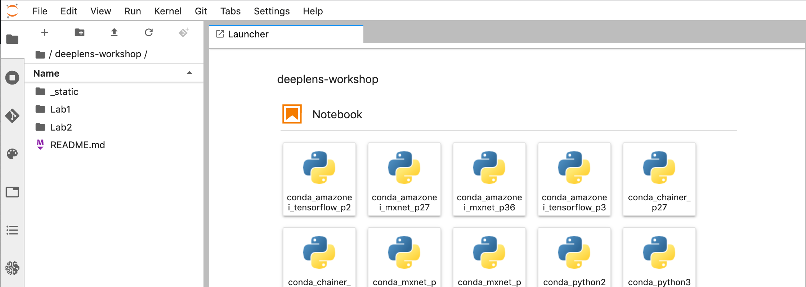Select the README.md file

[x=114, y=145]
